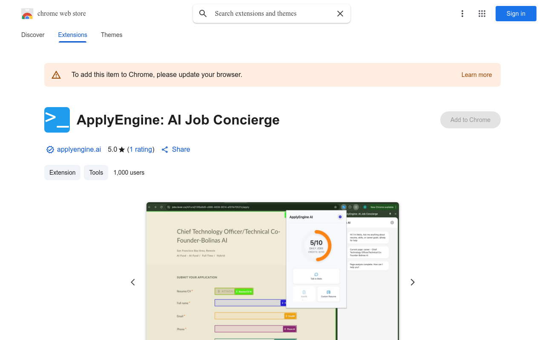The image size is (545, 340).
Task: Open the three-dot more options menu
Action: point(462,14)
